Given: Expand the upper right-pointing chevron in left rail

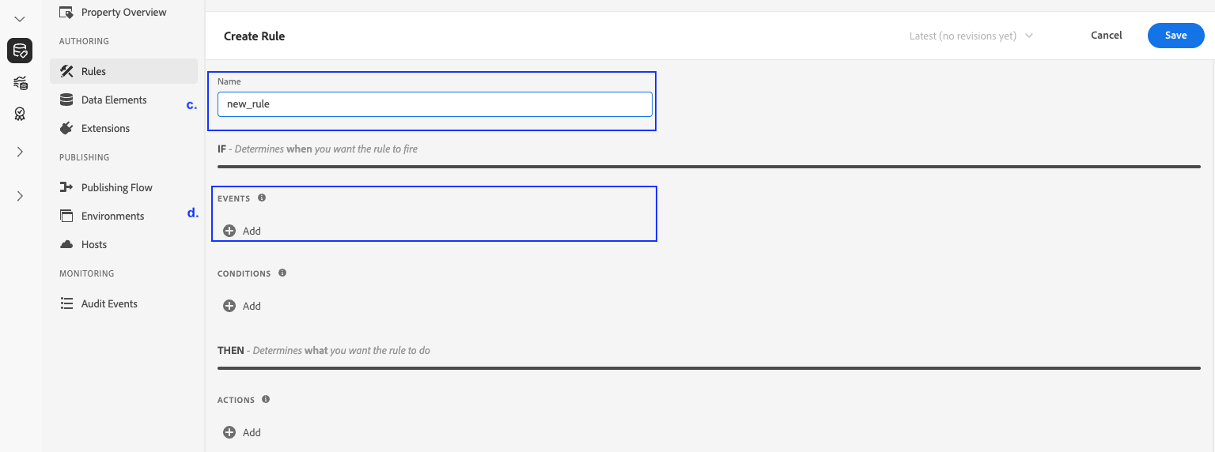Looking at the screenshot, I should point(20,152).
